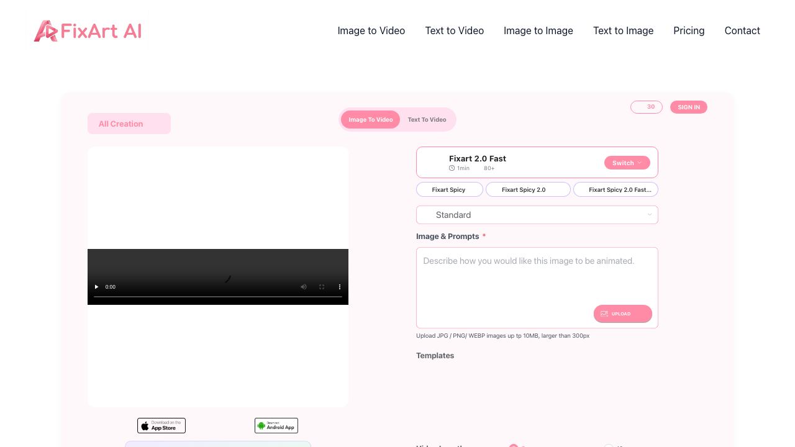
Task: Click the Android App download badge
Action: (x=276, y=425)
